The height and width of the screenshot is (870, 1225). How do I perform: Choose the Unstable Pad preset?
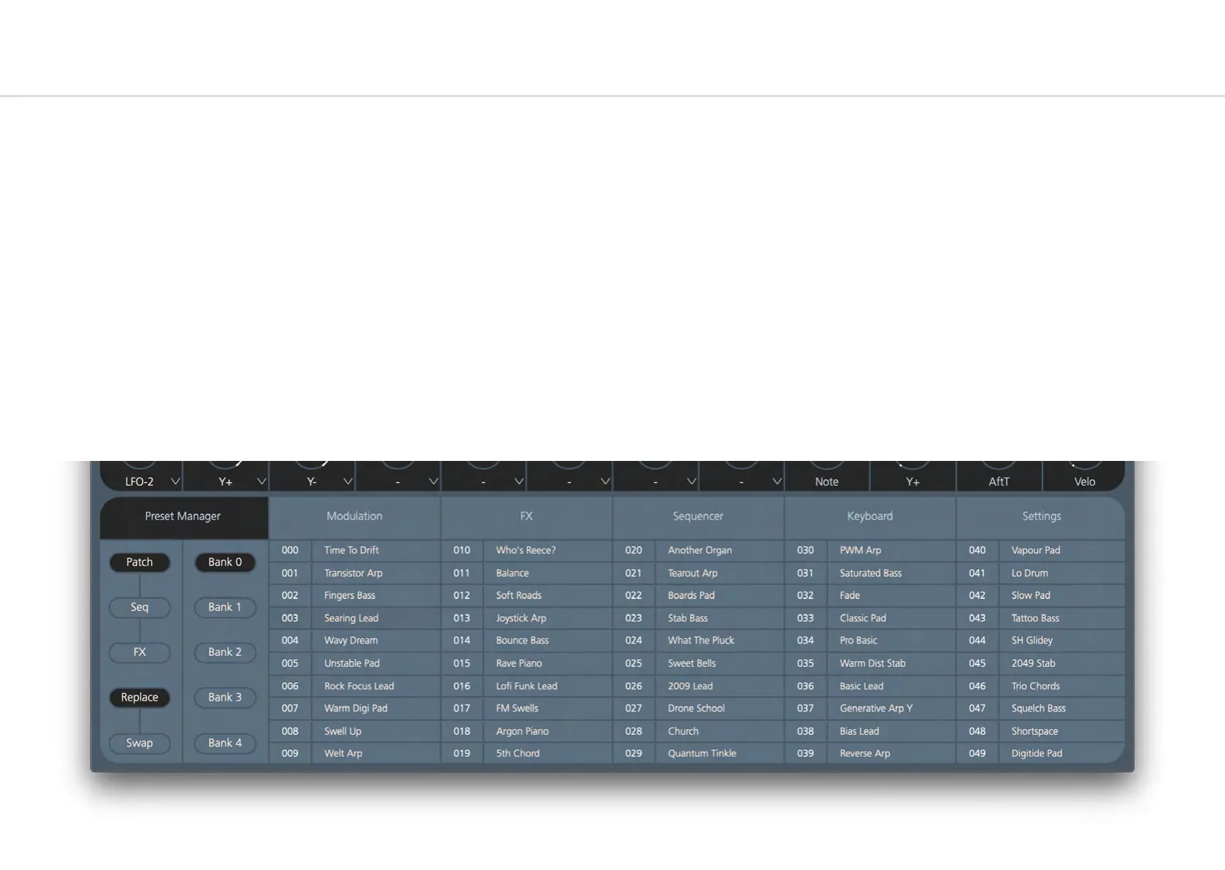(355, 663)
